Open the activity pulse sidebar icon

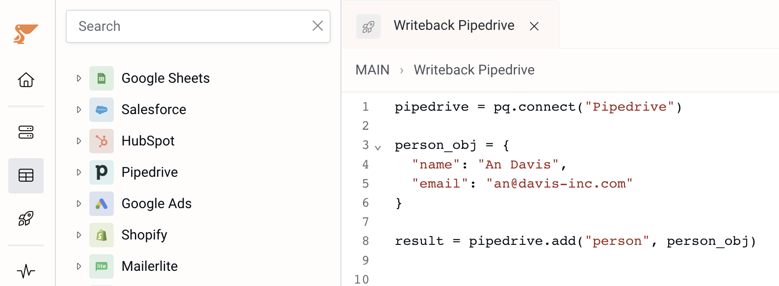(x=26, y=271)
